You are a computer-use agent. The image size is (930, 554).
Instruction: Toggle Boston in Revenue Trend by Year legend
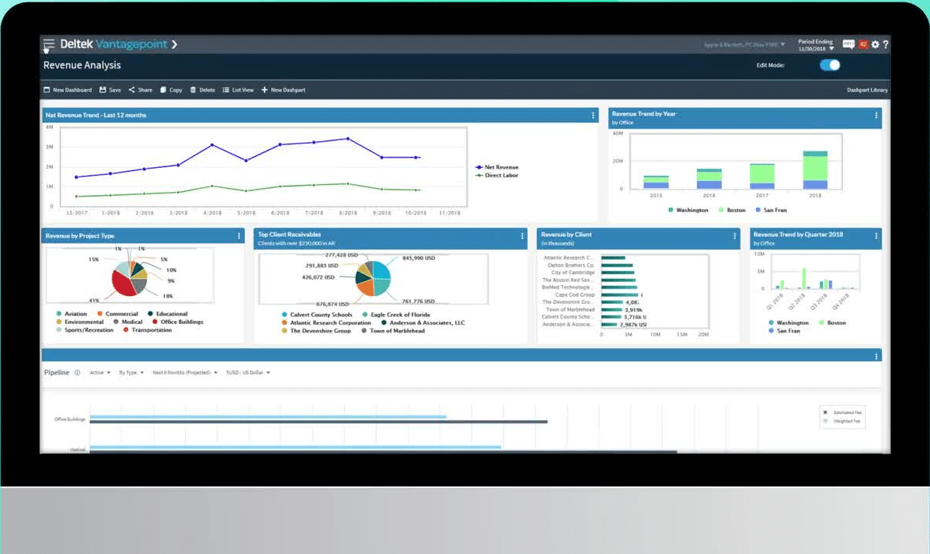click(x=732, y=210)
